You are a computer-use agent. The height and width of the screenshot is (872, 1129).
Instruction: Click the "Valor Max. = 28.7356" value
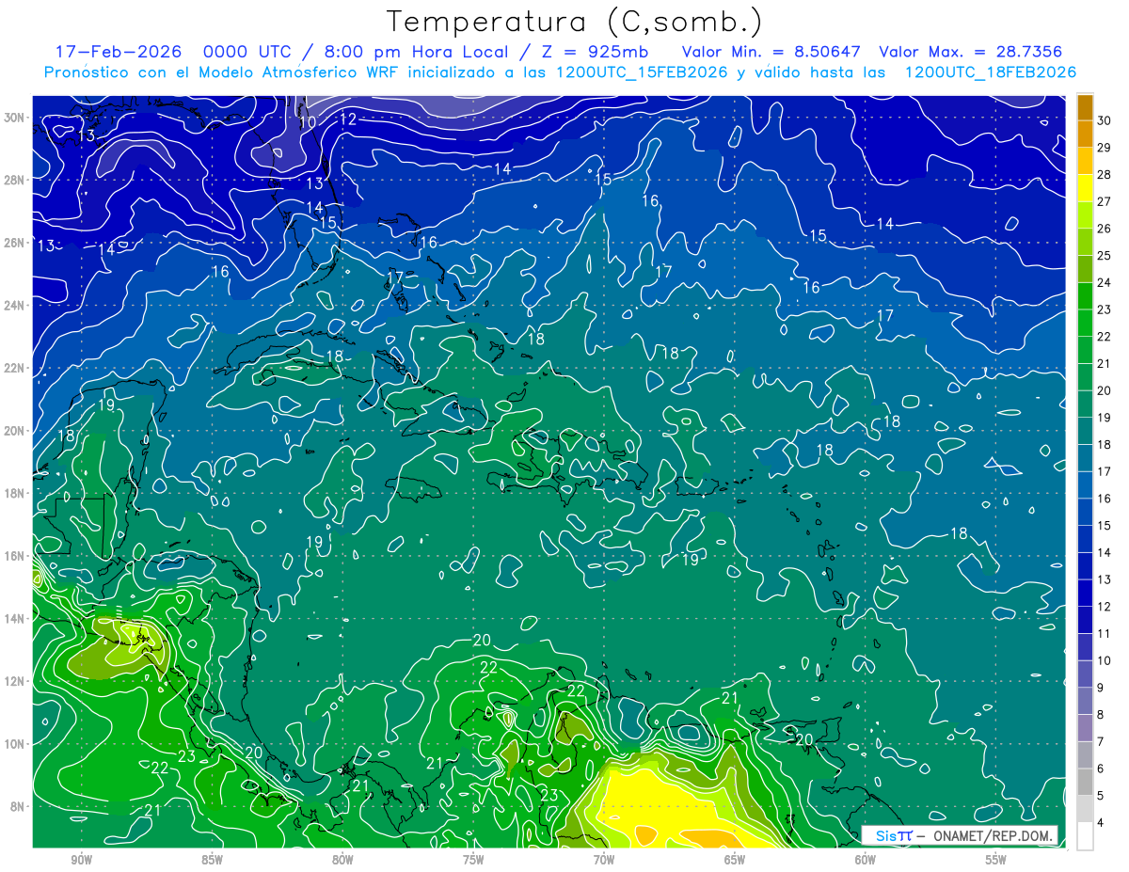971,52
